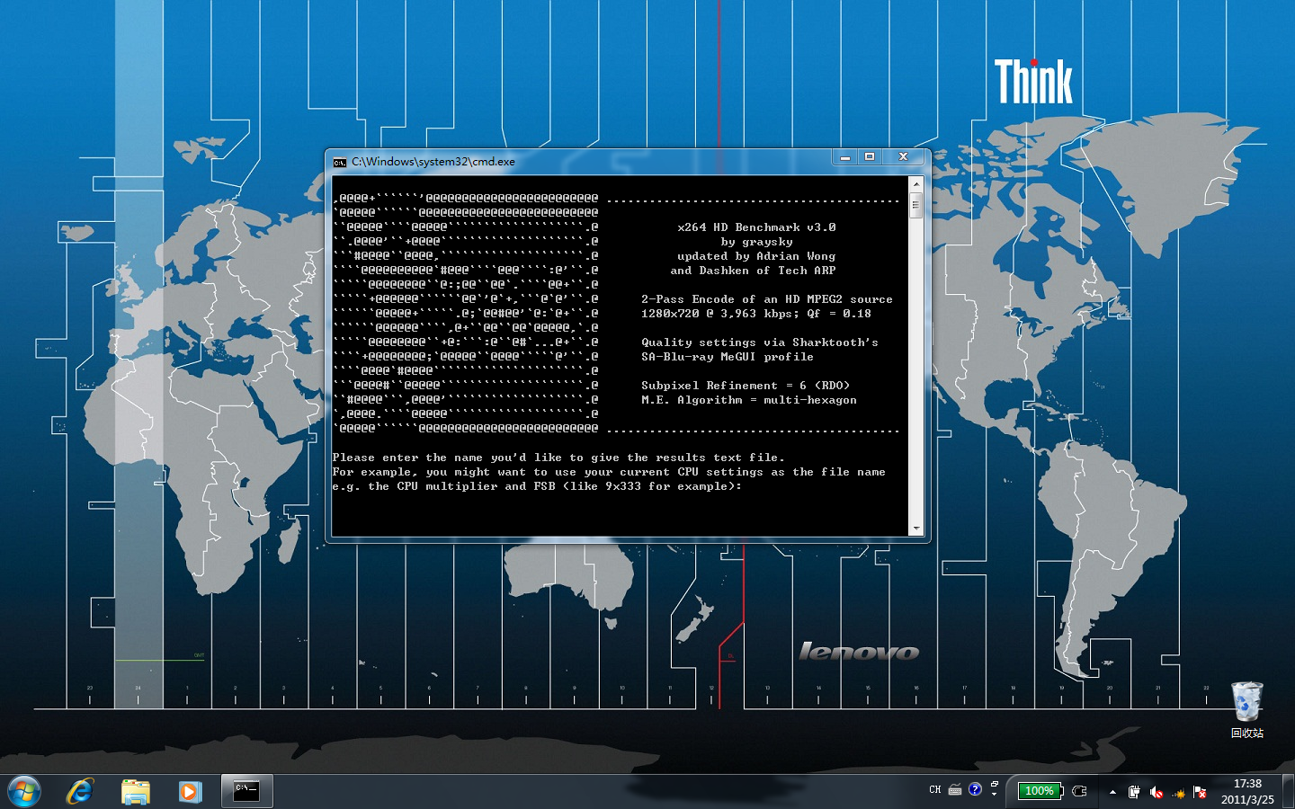This screenshot has width=1295, height=809.
Task: Open the Windows Start menu orb
Action: point(24,792)
